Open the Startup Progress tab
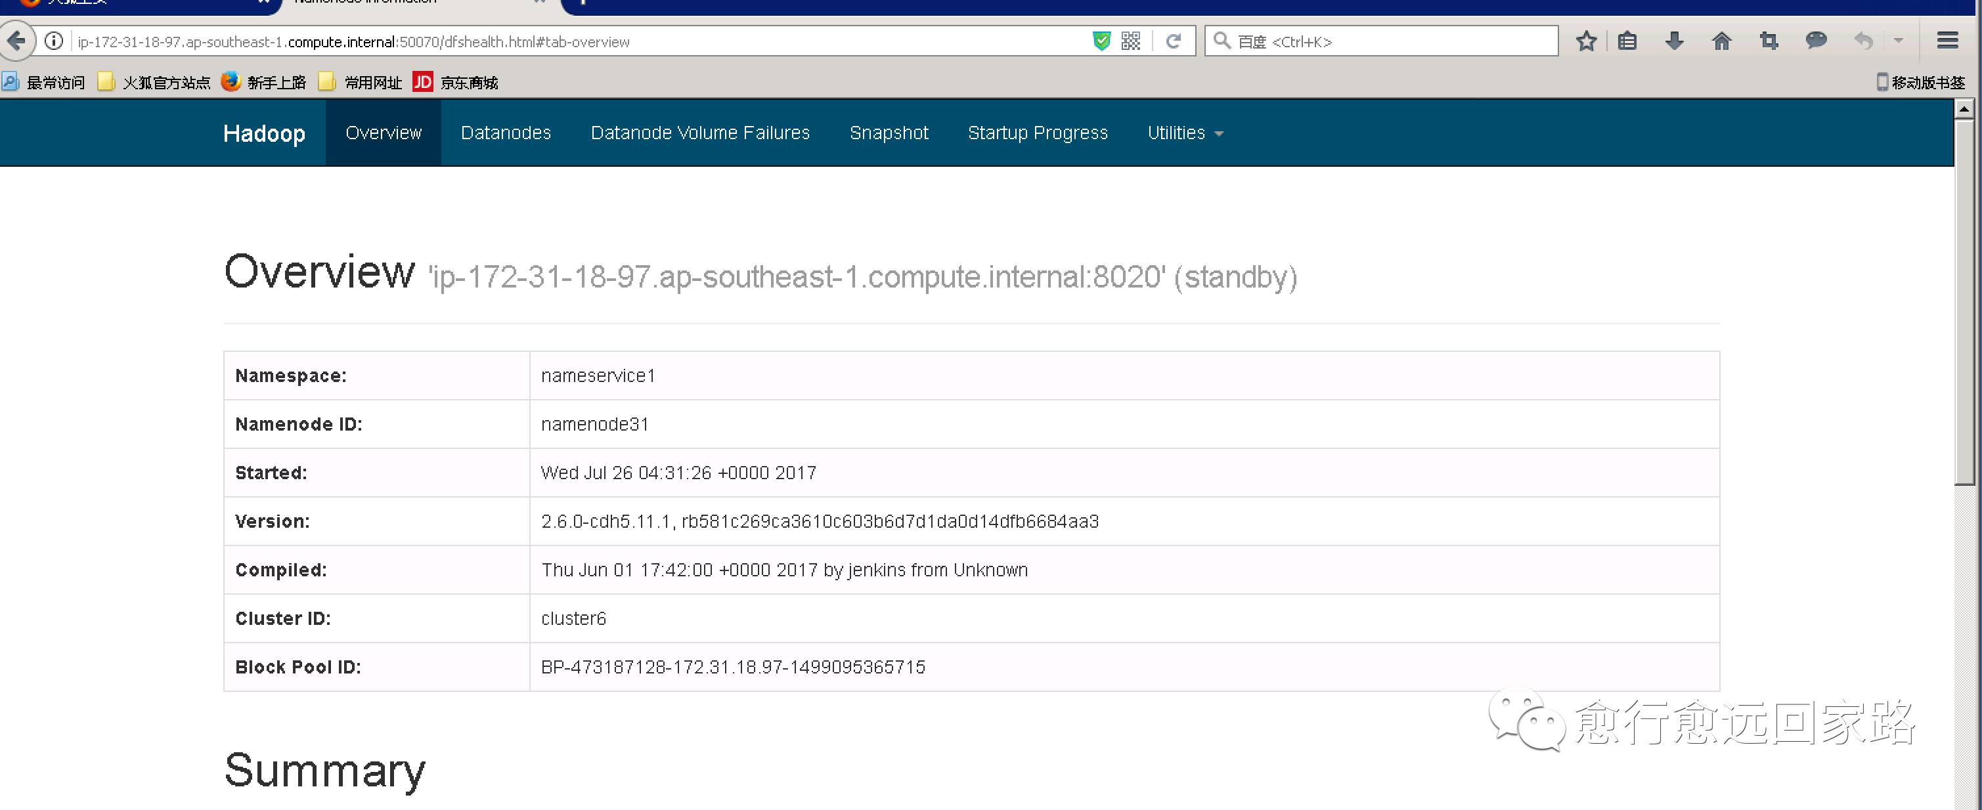 tap(1038, 133)
